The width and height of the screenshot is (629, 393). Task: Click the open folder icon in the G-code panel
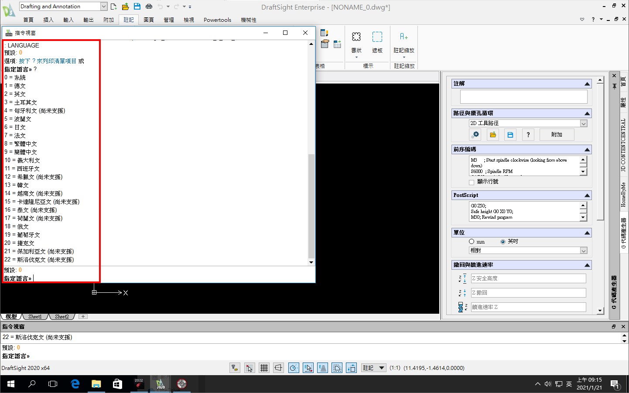(x=493, y=135)
